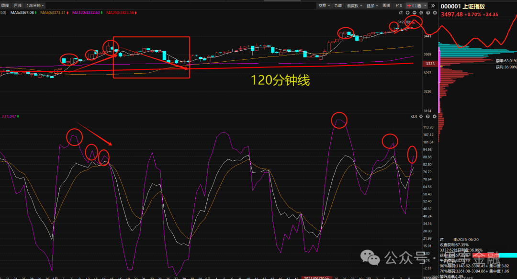This screenshot has width=517, height=279.
Task: Open the KDJ panel help icon
Action: [x=427, y=116]
